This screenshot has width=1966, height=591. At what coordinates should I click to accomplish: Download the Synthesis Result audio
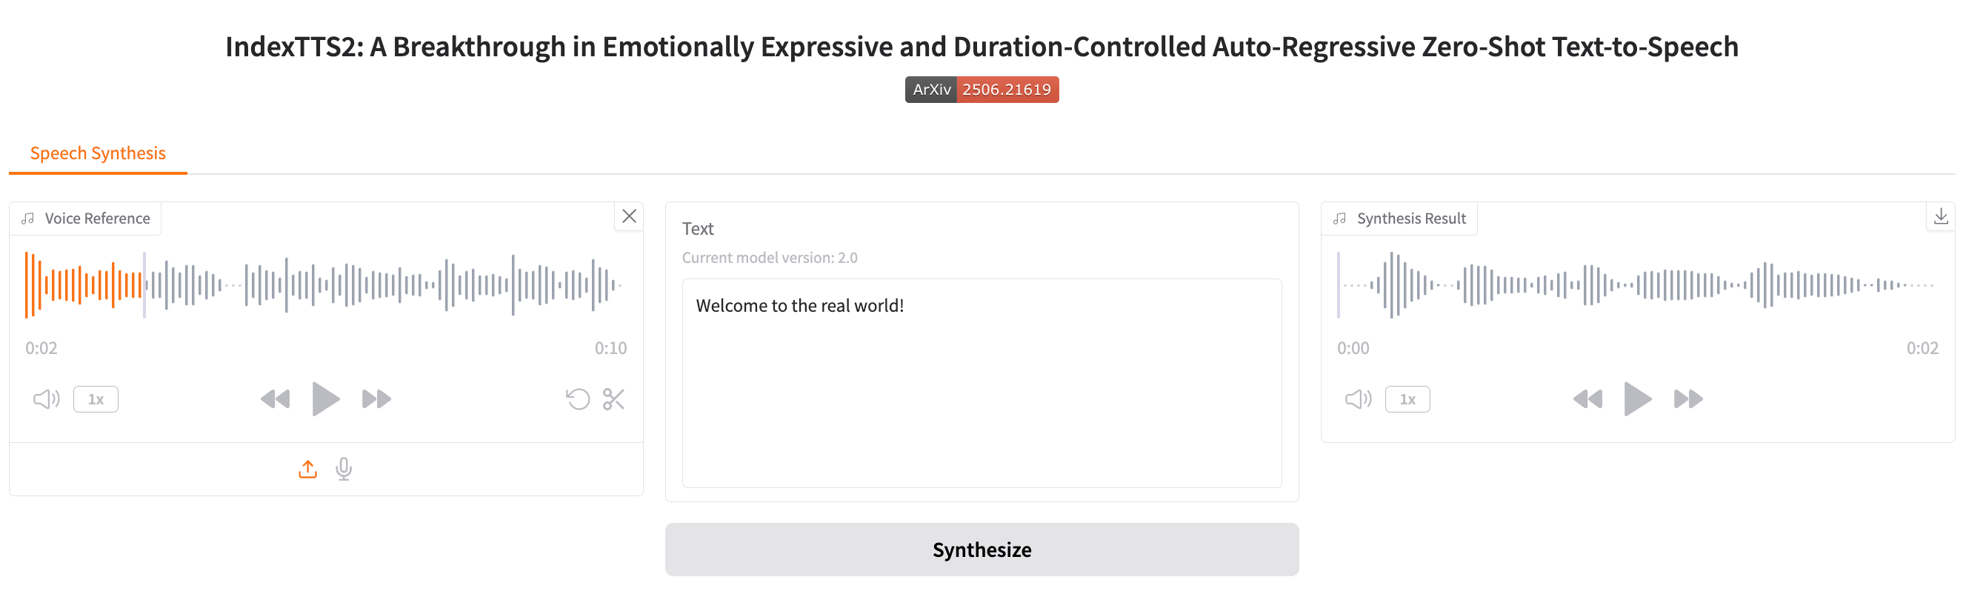tap(1941, 216)
